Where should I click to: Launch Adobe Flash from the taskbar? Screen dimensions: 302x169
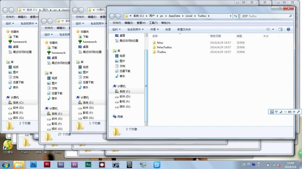tap(47, 164)
